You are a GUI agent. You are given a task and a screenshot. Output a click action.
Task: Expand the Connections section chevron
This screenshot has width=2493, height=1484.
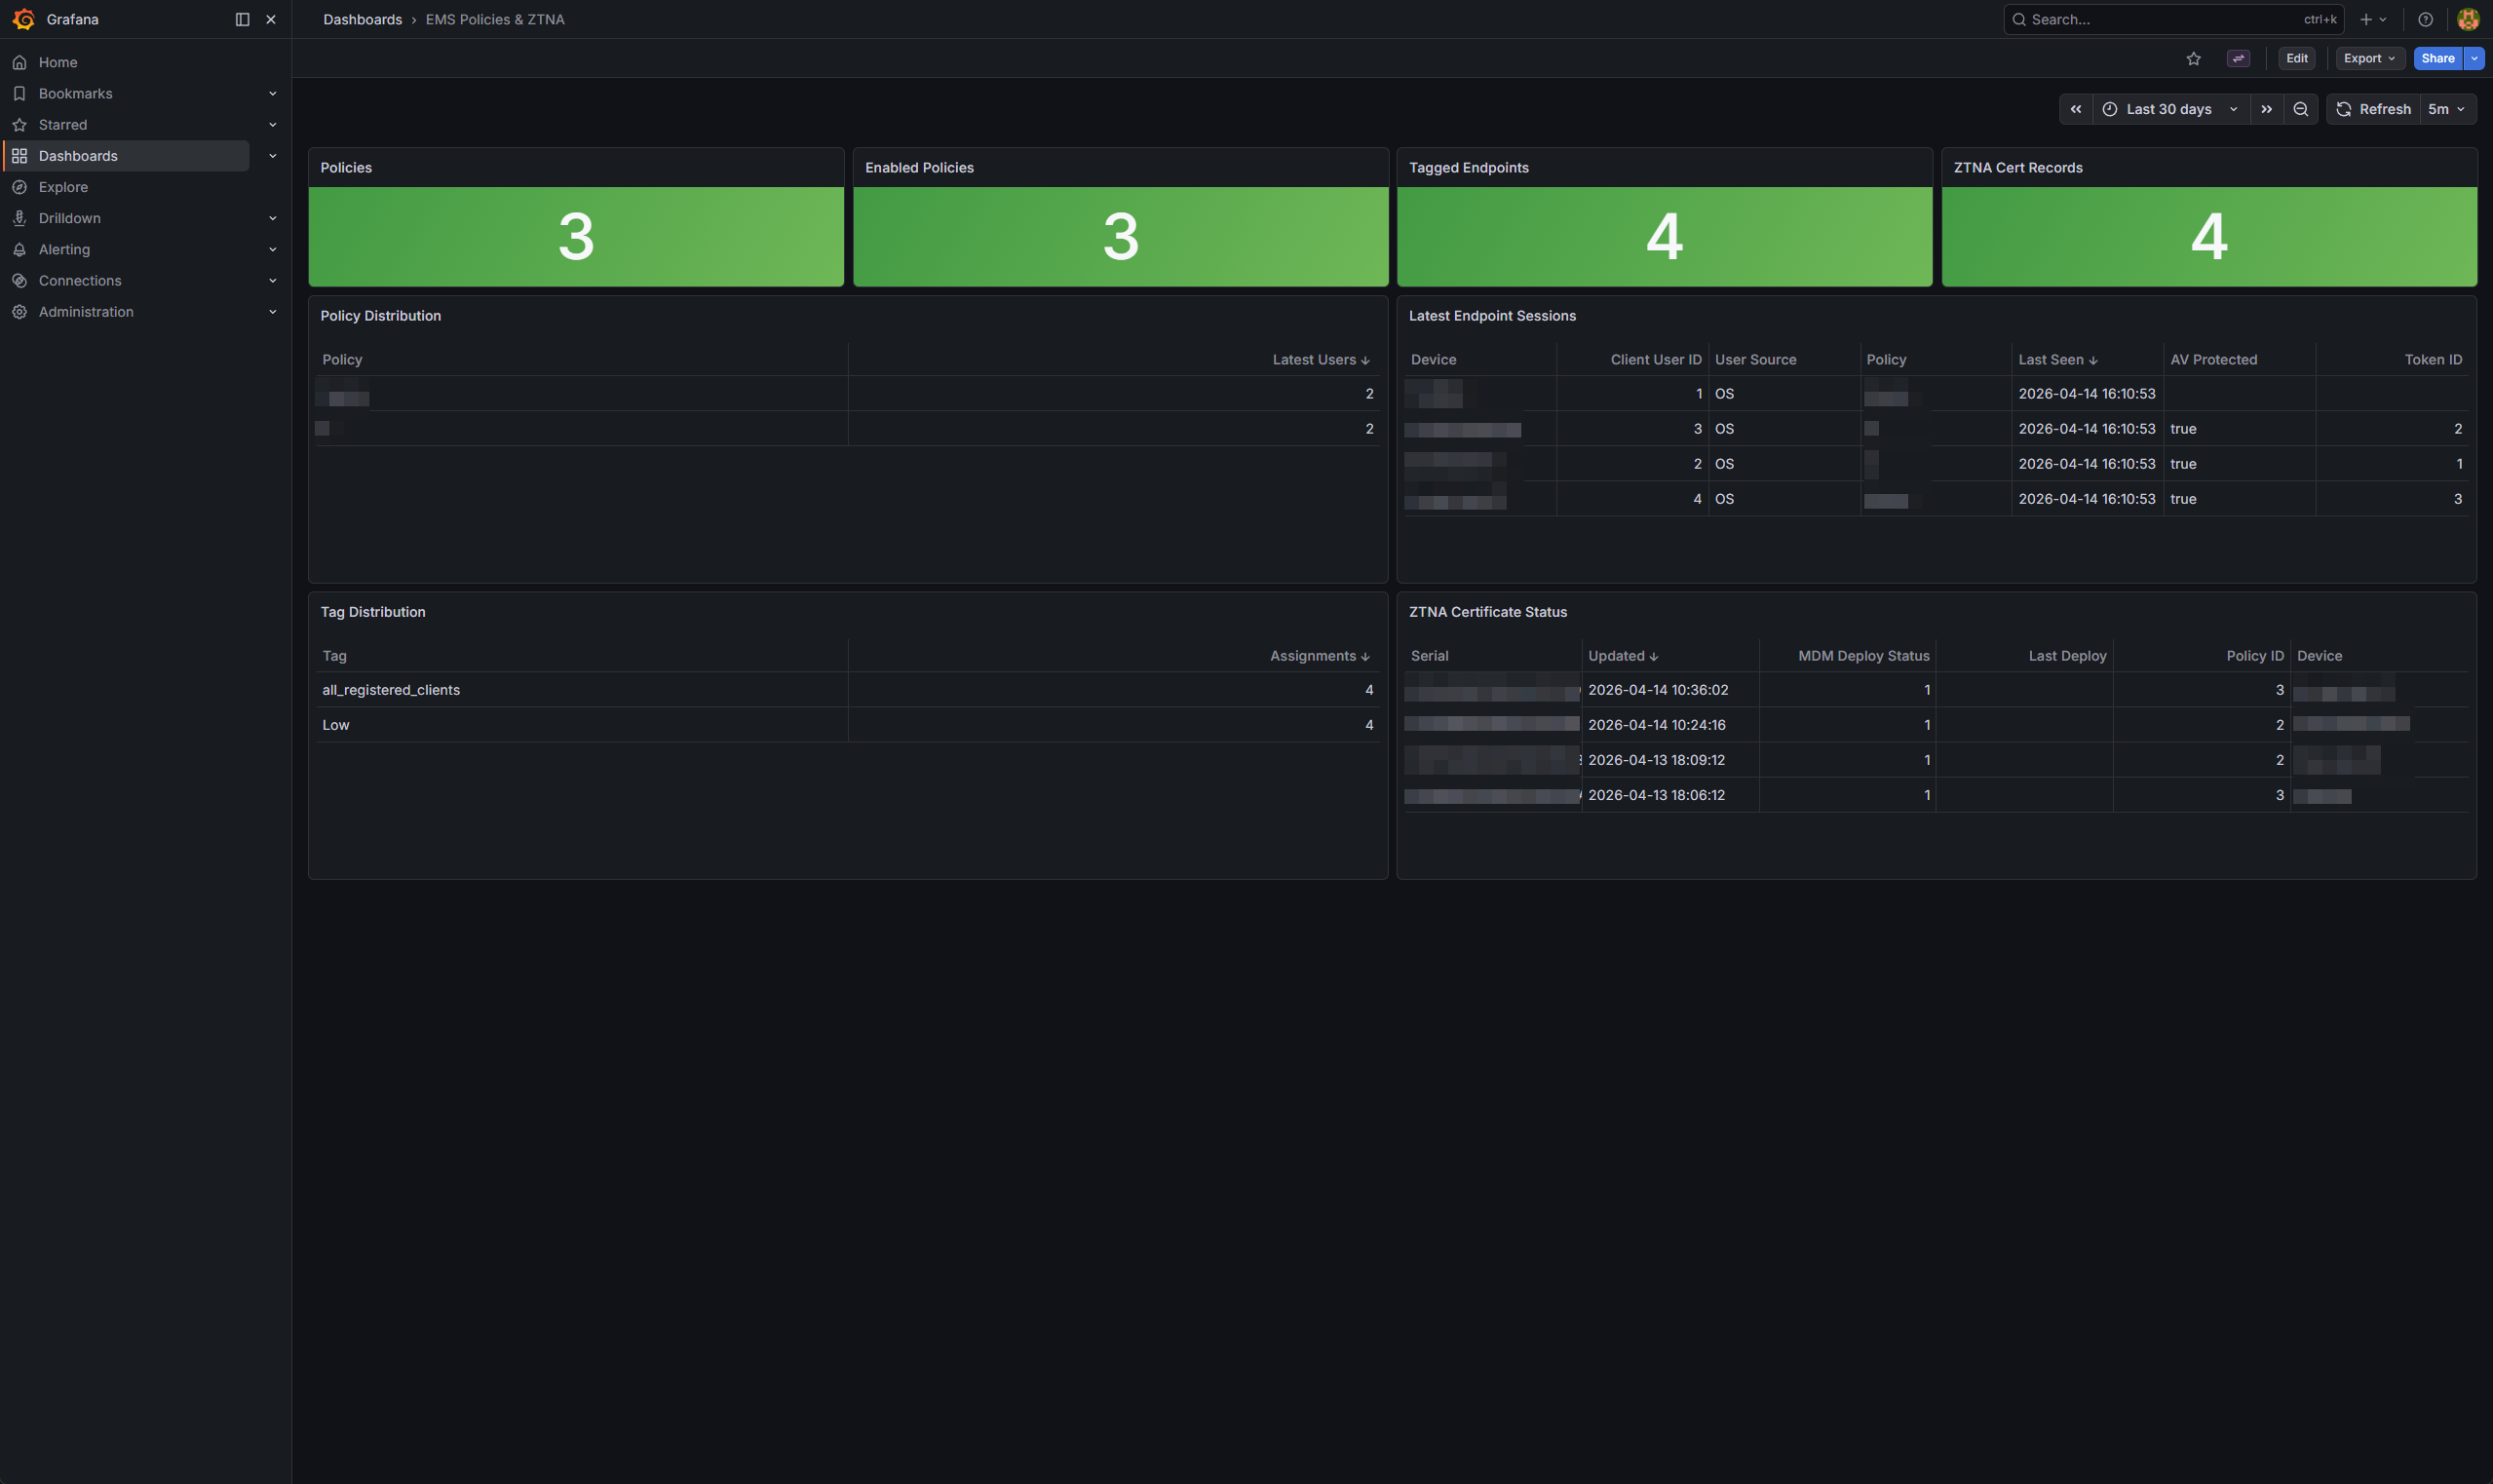tap(272, 281)
